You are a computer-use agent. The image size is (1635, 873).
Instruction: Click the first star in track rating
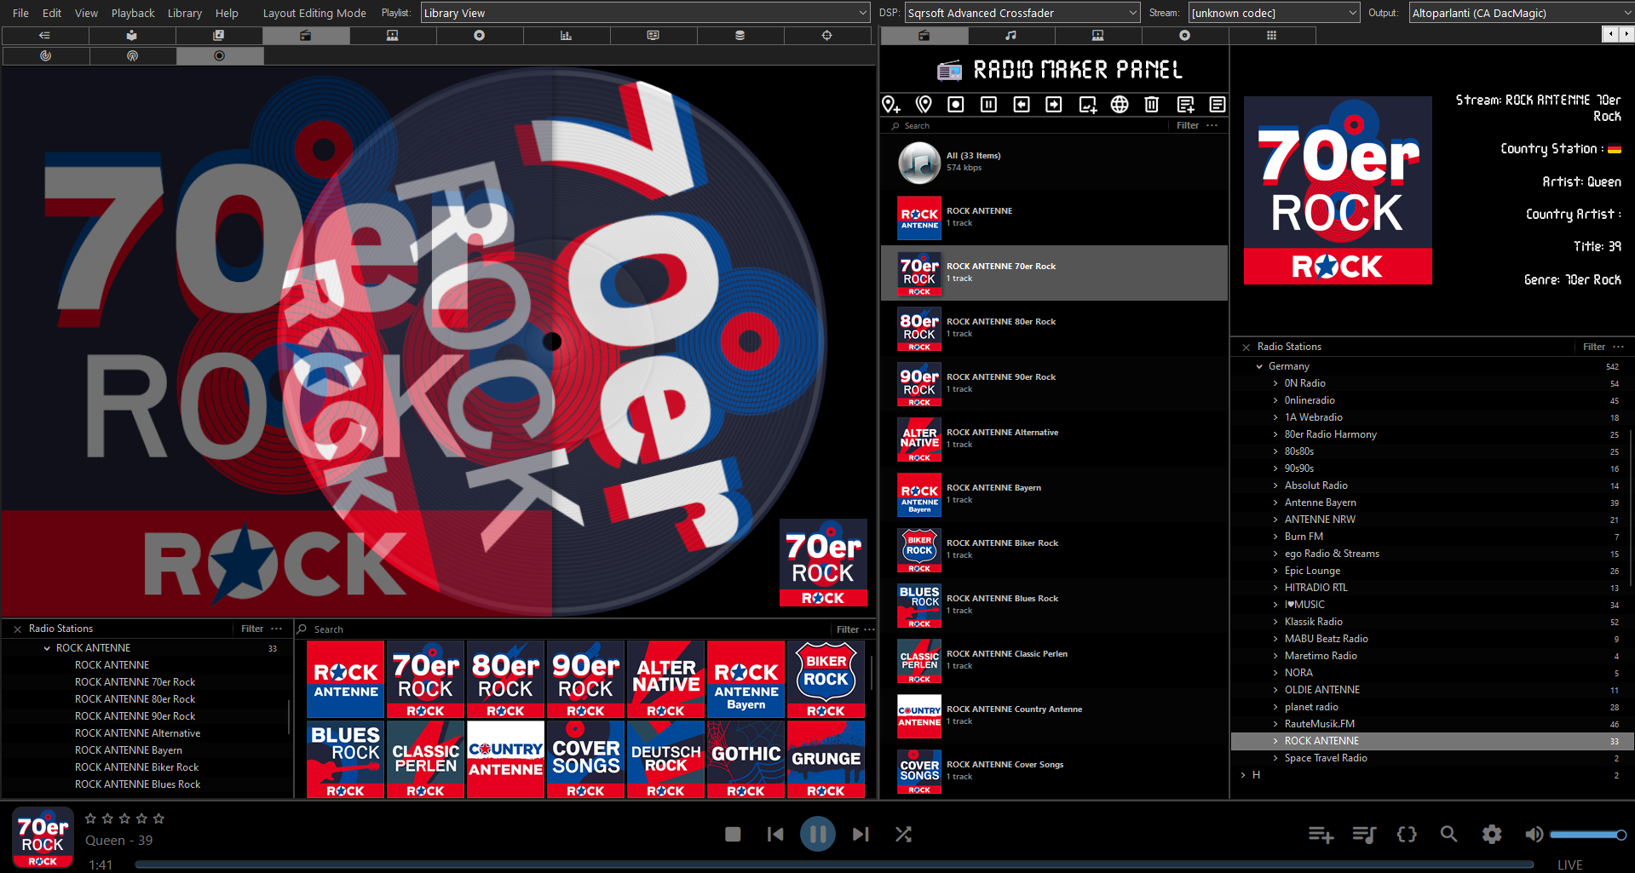pos(90,818)
